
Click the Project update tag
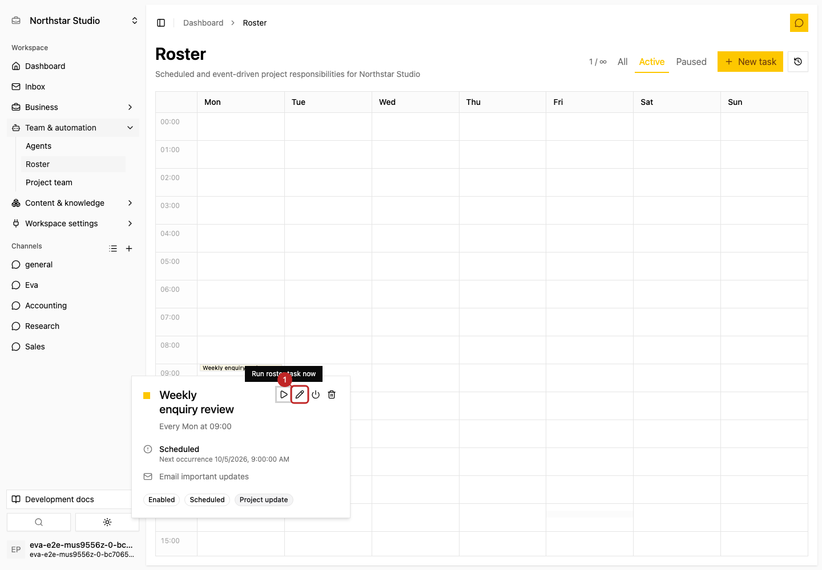(x=264, y=500)
